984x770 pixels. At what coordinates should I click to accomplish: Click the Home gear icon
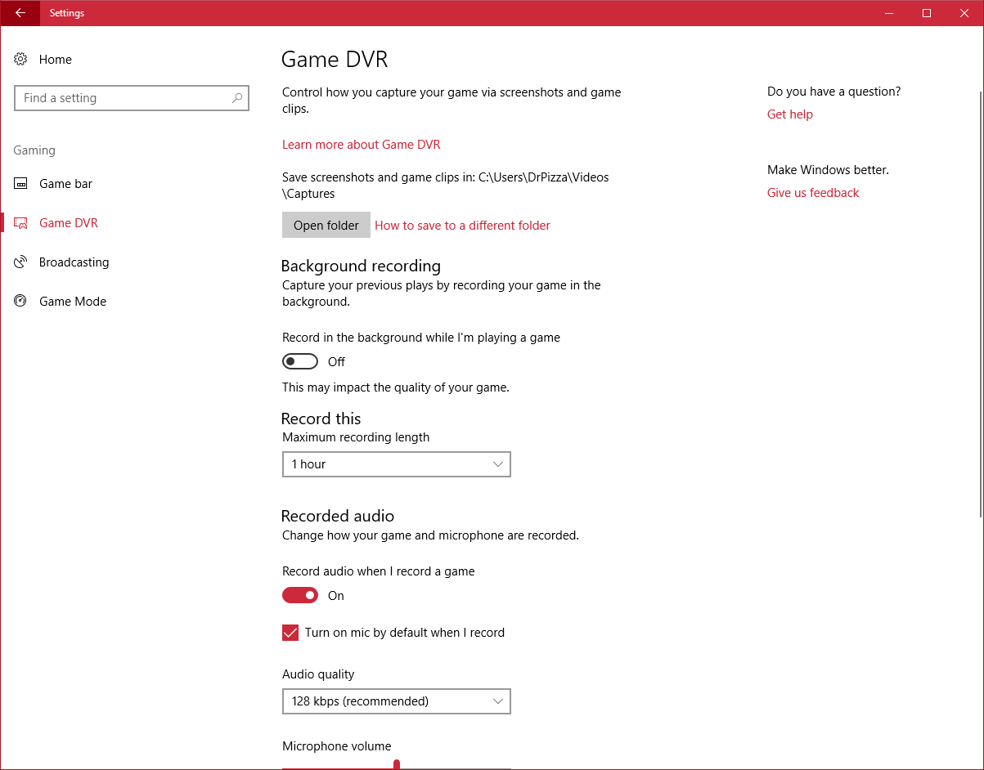(20, 59)
